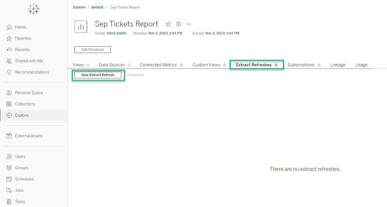Click Select All in refresh list

point(136,75)
